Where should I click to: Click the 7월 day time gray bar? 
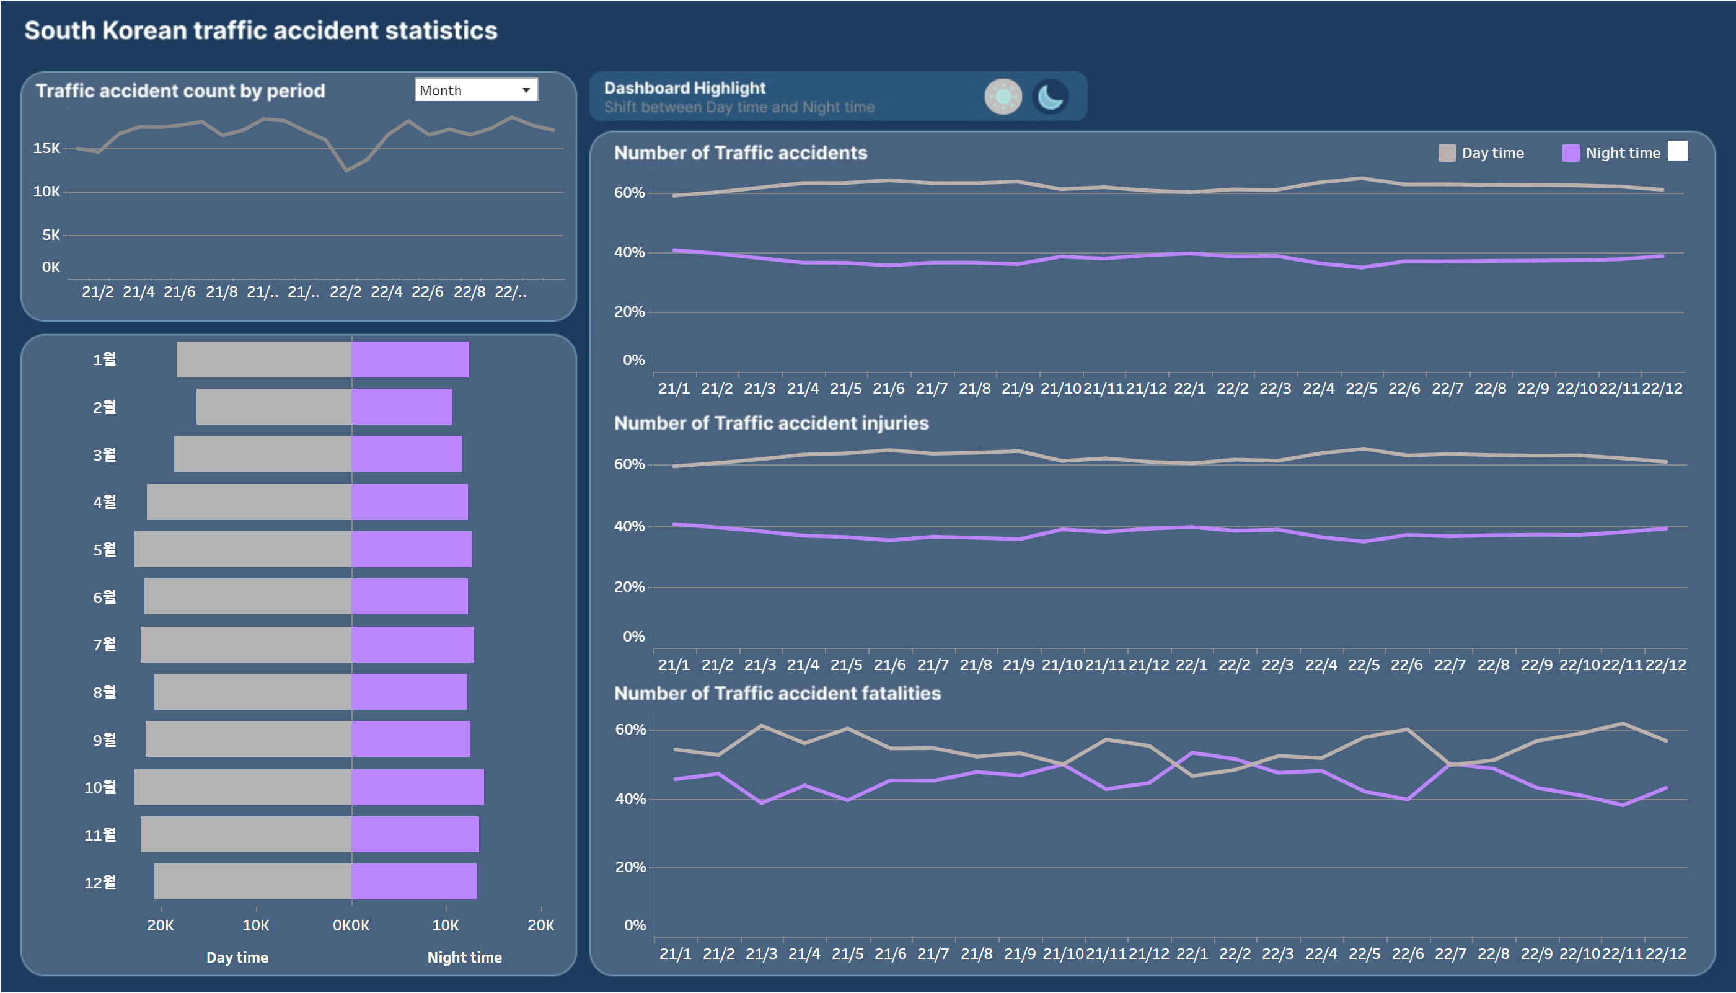point(245,645)
